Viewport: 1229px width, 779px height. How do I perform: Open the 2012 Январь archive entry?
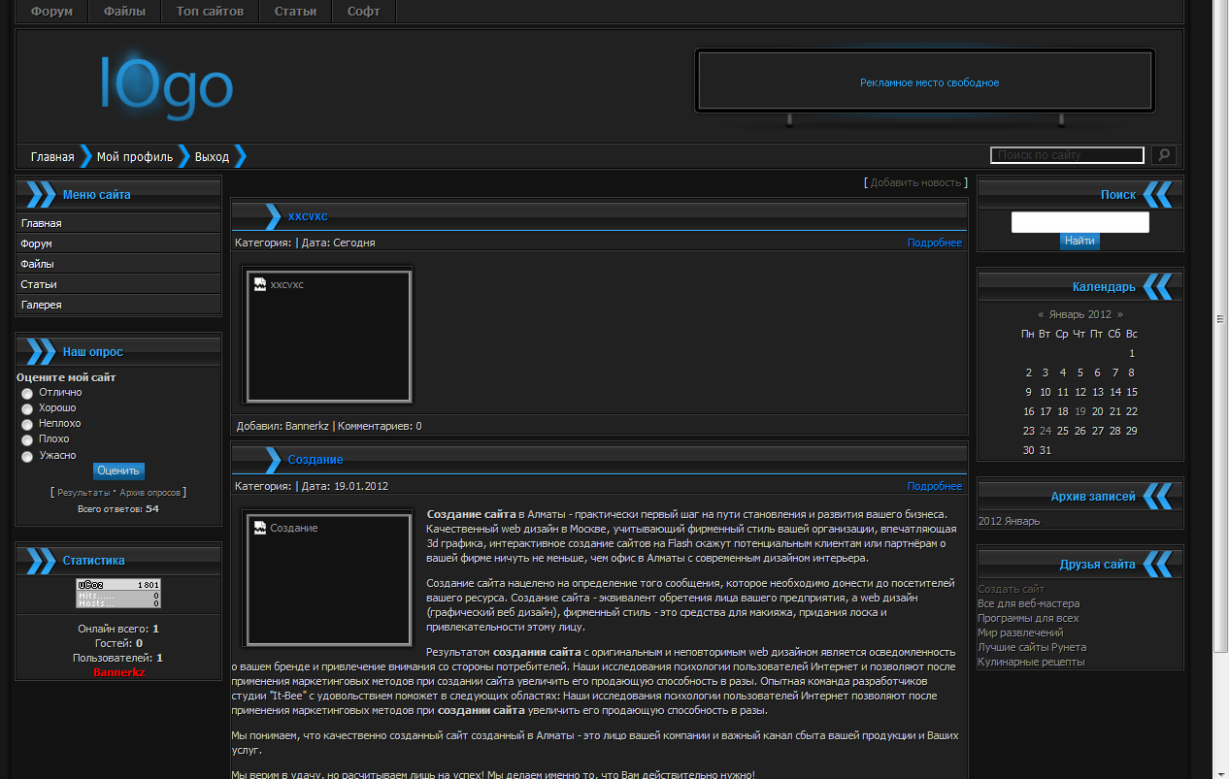click(1009, 521)
